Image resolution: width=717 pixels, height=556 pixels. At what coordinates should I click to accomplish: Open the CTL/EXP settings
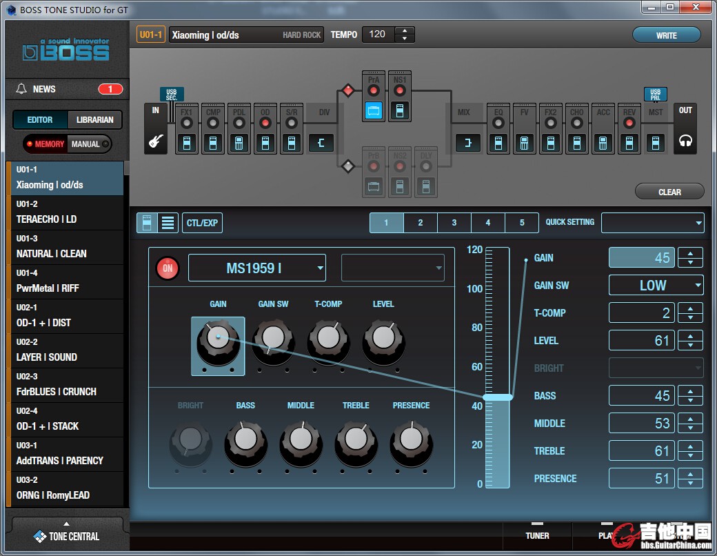click(202, 223)
